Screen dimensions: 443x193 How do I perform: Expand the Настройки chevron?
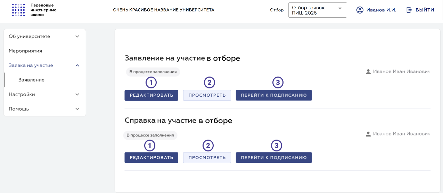tap(77, 94)
